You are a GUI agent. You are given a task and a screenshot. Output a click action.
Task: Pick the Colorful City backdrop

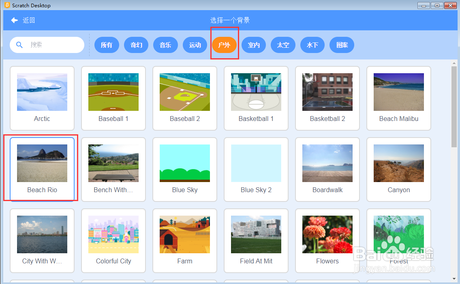point(113,240)
